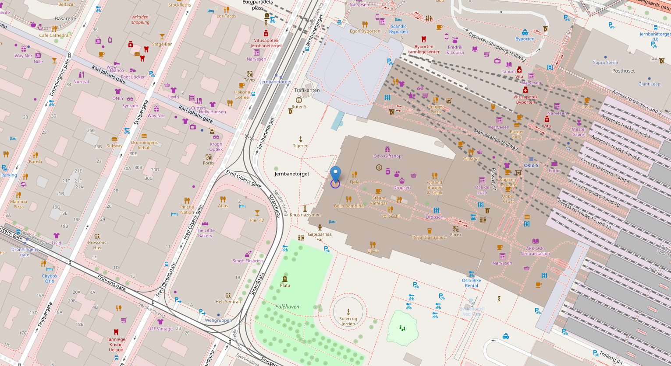The image size is (671, 366).
Task: Select the Knus nazismen monument icon
Action: [305, 208]
